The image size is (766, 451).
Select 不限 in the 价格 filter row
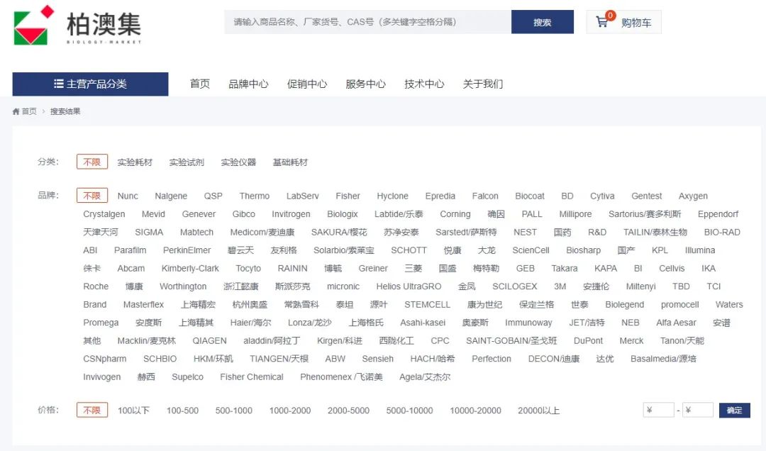[x=92, y=410]
